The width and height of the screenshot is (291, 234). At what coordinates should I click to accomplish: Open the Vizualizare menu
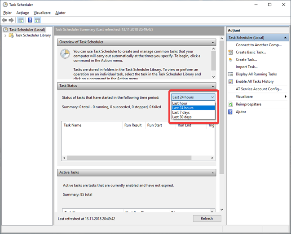42,13
